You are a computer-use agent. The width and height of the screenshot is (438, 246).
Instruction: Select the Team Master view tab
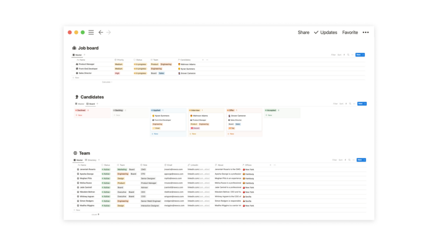(x=78, y=160)
